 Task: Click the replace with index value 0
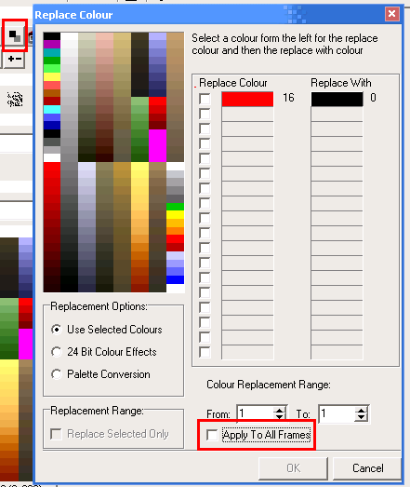click(373, 98)
